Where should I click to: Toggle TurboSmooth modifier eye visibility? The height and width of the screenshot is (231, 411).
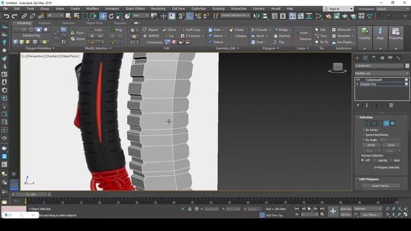(358, 80)
